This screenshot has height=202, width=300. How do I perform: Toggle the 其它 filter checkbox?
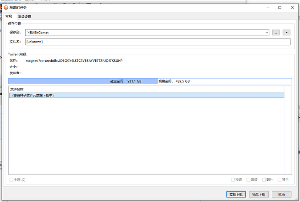(279, 180)
